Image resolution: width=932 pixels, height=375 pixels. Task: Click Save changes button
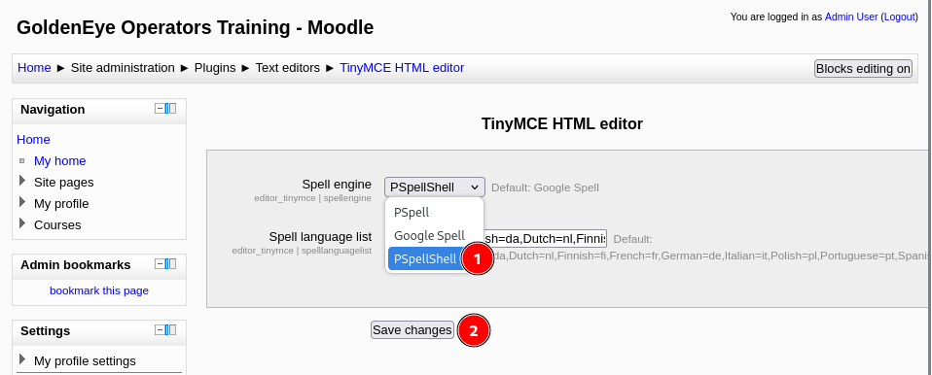pos(412,330)
